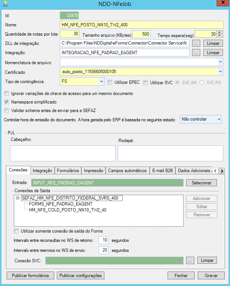This screenshot has width=230, height=286.
Task: Increase Tempo espera with the up arrow
Action: [x=219, y=33]
